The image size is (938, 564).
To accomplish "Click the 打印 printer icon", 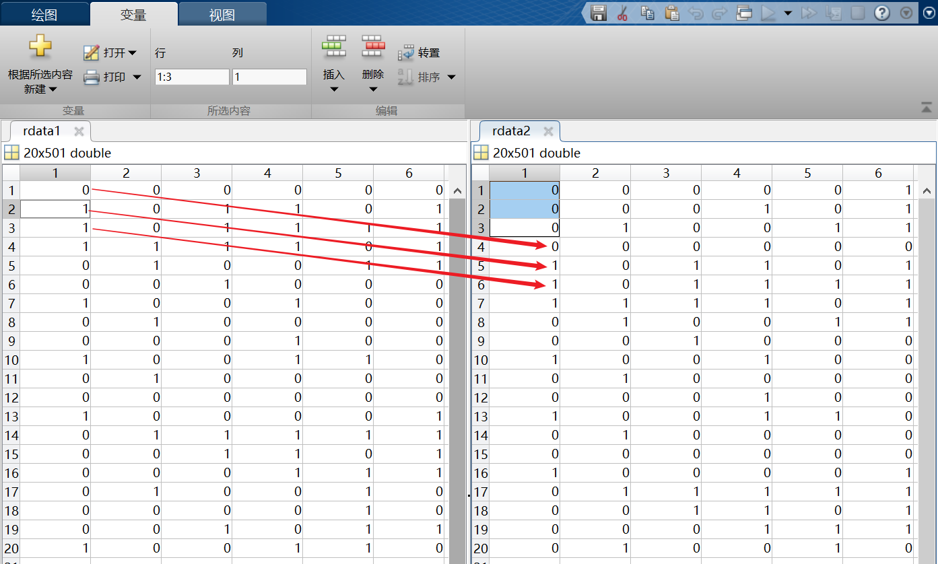I will tap(91, 77).
